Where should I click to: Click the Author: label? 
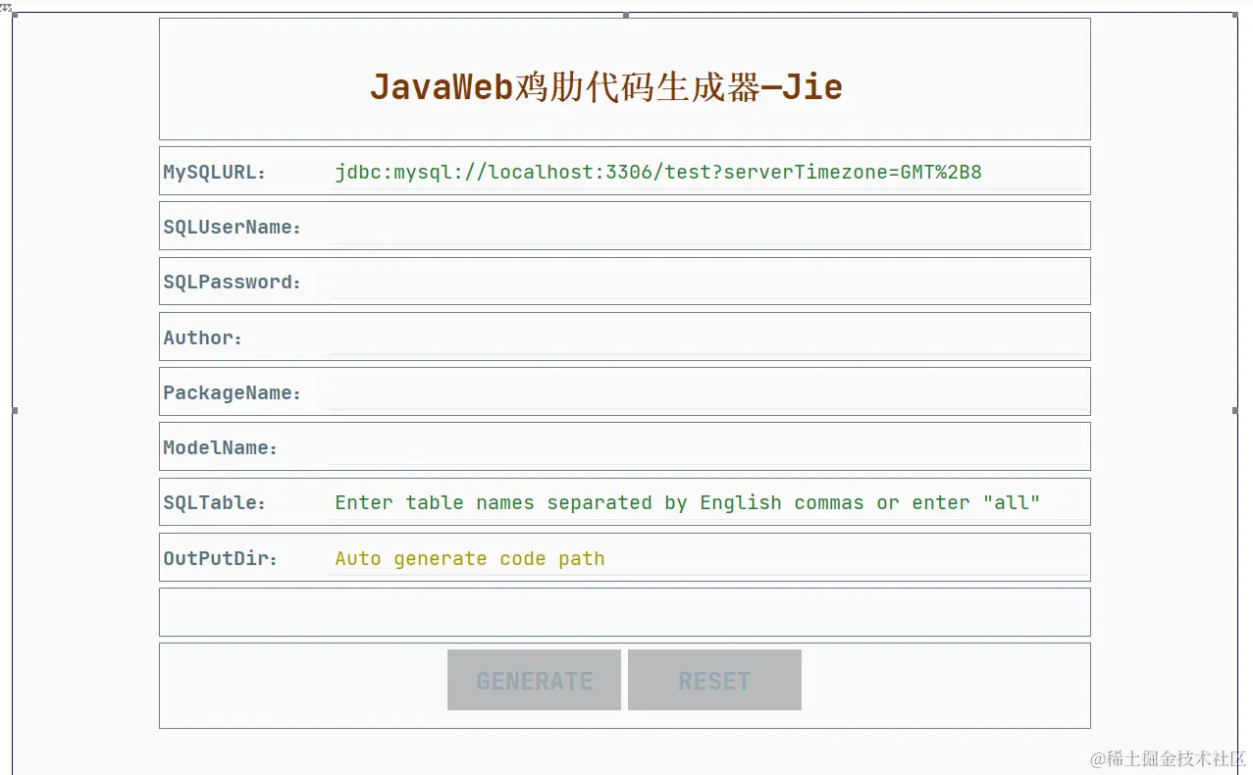pyautogui.click(x=202, y=337)
